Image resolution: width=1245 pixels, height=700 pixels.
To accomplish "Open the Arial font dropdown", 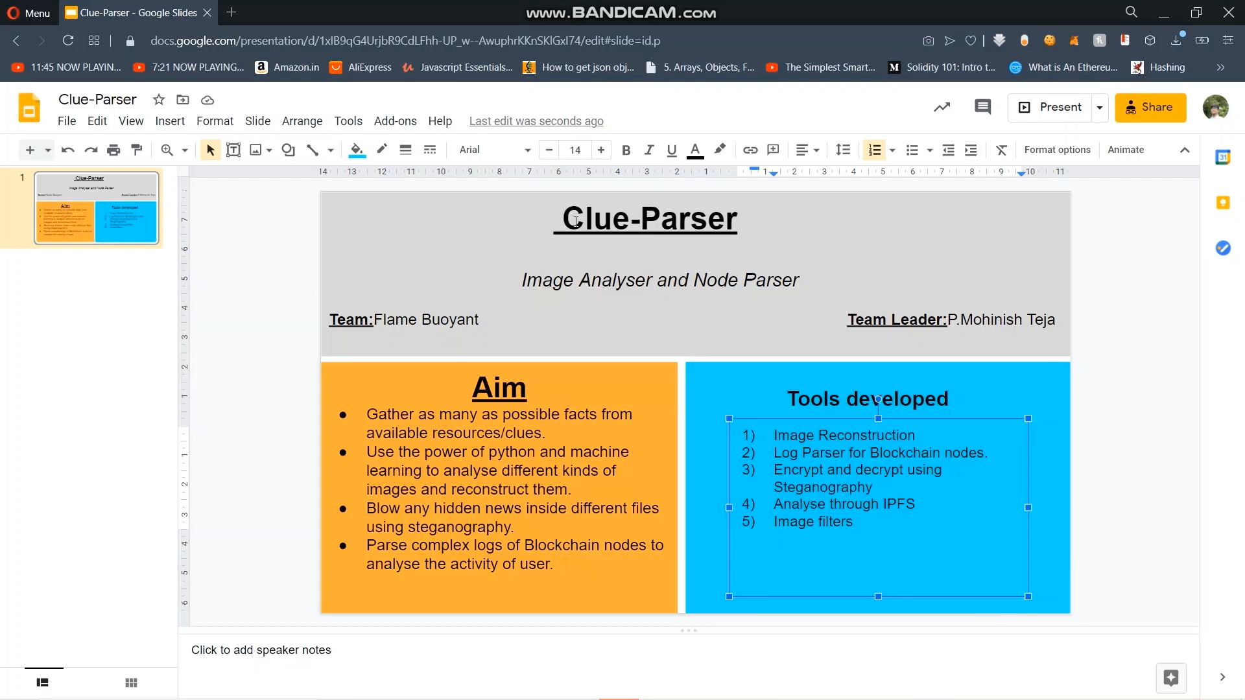I will coord(495,150).
